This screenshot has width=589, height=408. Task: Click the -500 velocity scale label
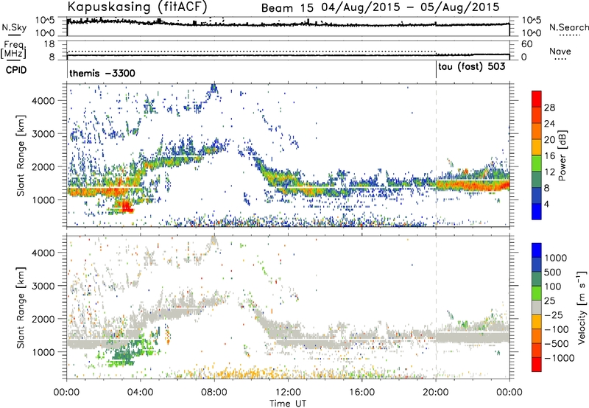[557, 344]
